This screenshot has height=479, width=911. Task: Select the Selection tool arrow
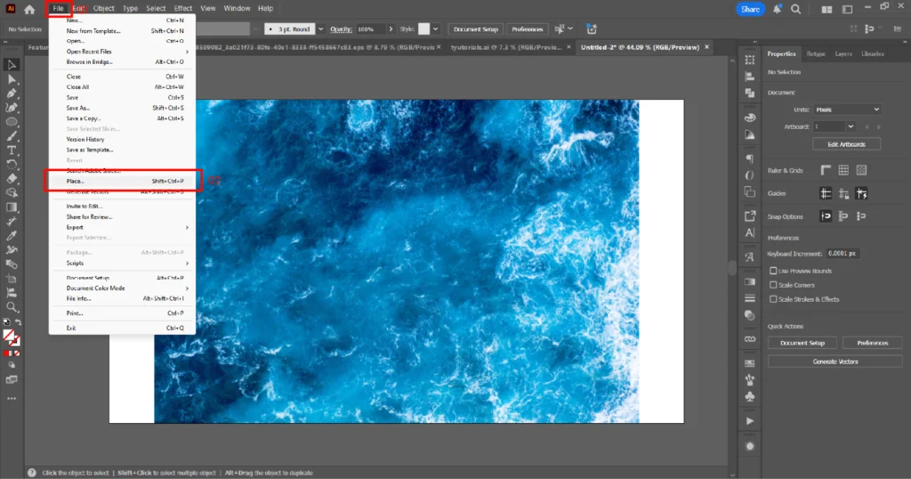click(11, 64)
